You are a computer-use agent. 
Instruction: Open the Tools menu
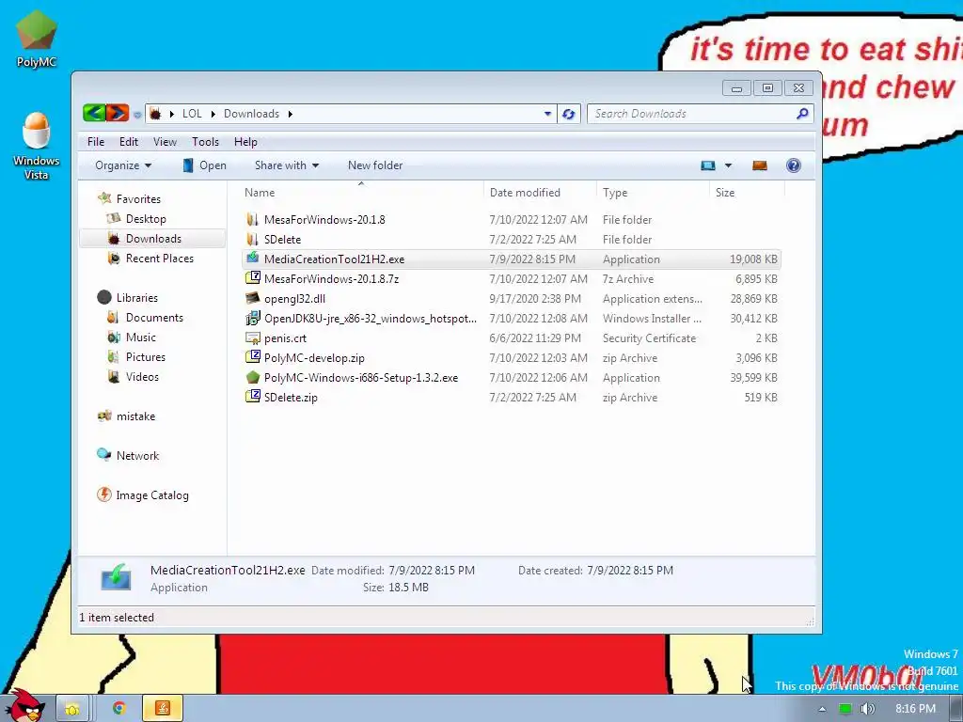[x=205, y=142]
